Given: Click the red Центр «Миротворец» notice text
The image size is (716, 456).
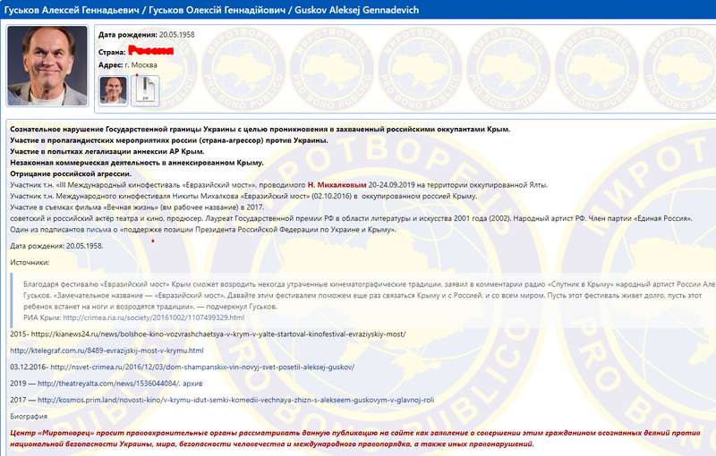Looking at the screenshot, I should coord(358,437).
